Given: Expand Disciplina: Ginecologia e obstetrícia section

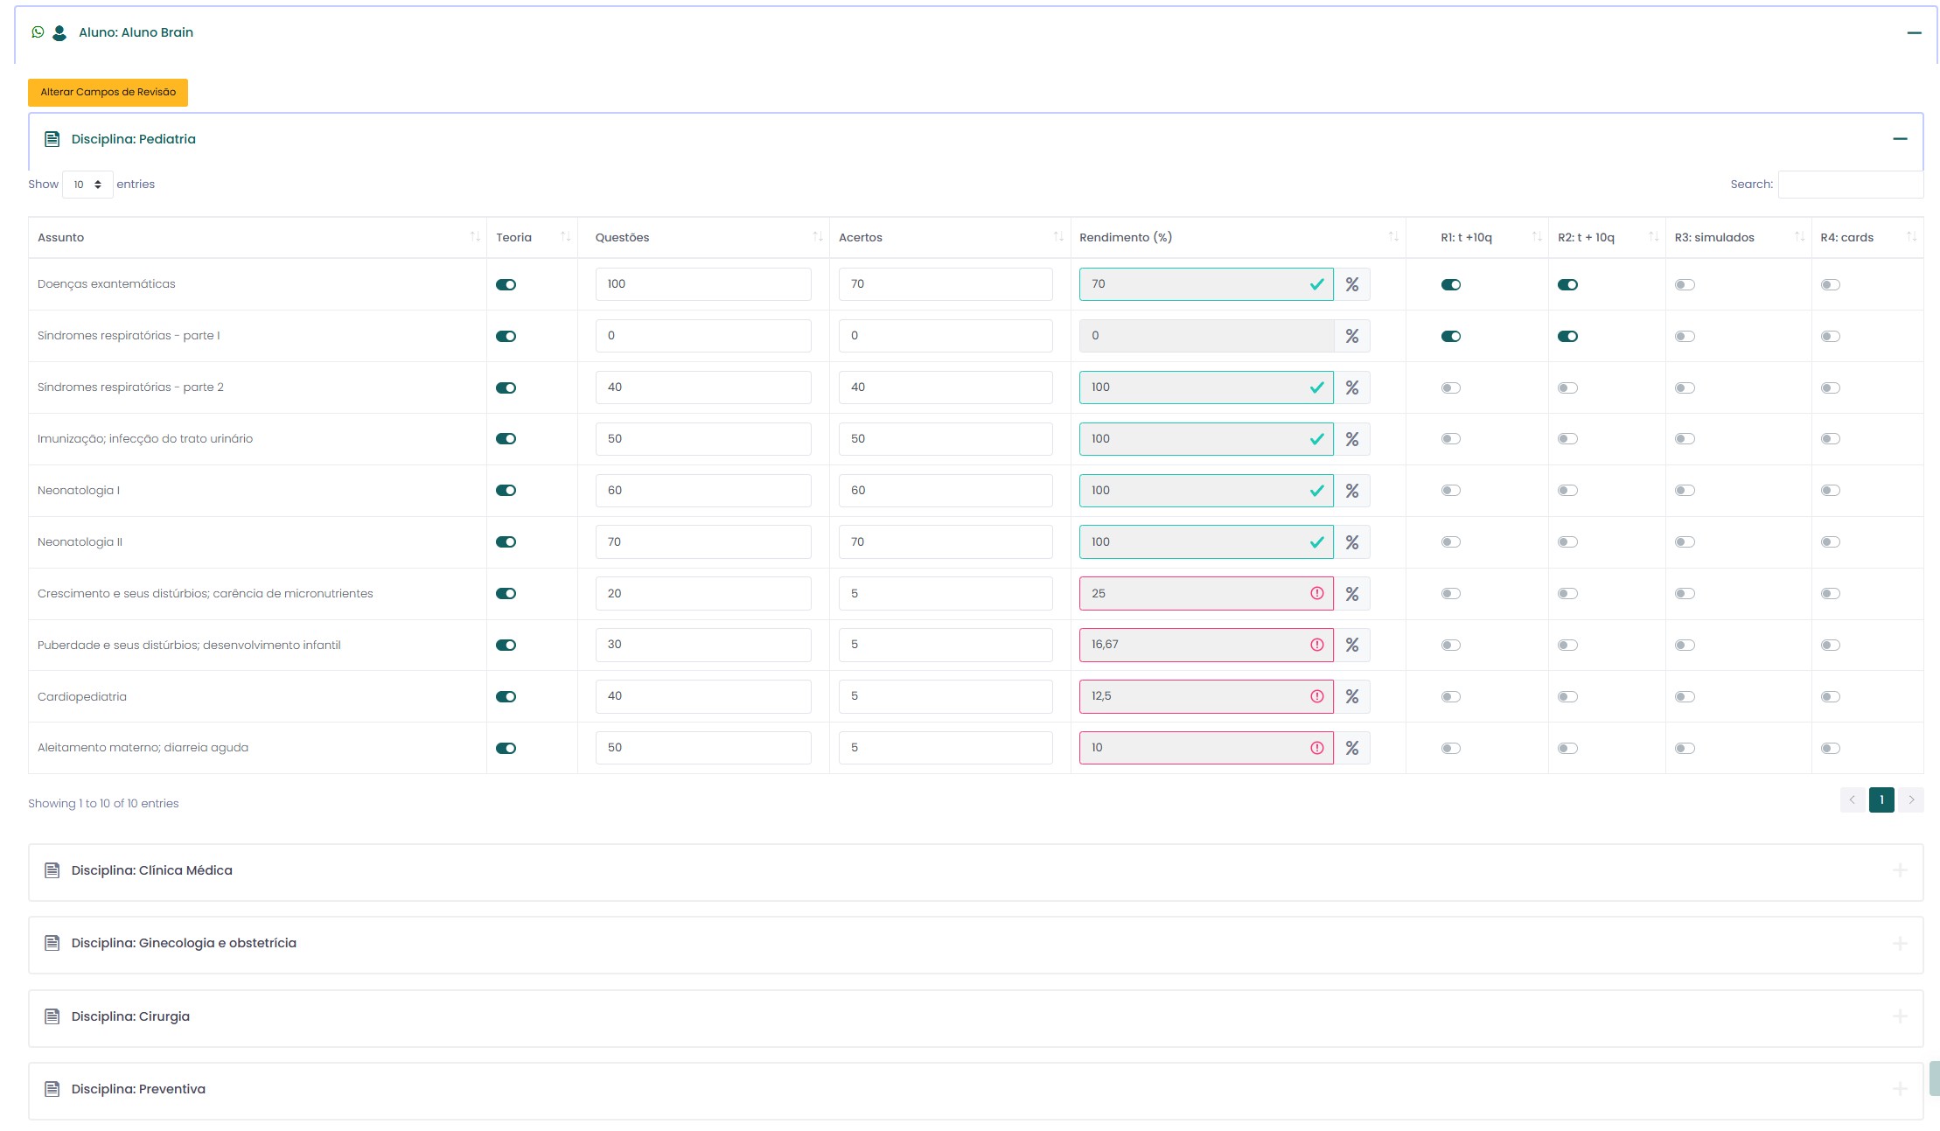Looking at the screenshot, I should click(1900, 943).
